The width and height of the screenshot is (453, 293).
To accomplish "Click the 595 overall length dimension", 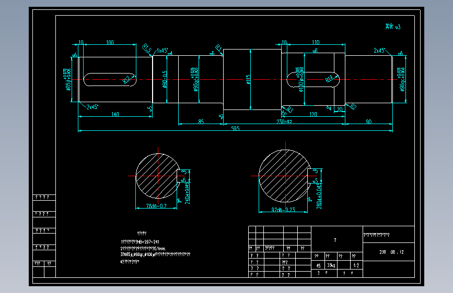I will point(236,128).
